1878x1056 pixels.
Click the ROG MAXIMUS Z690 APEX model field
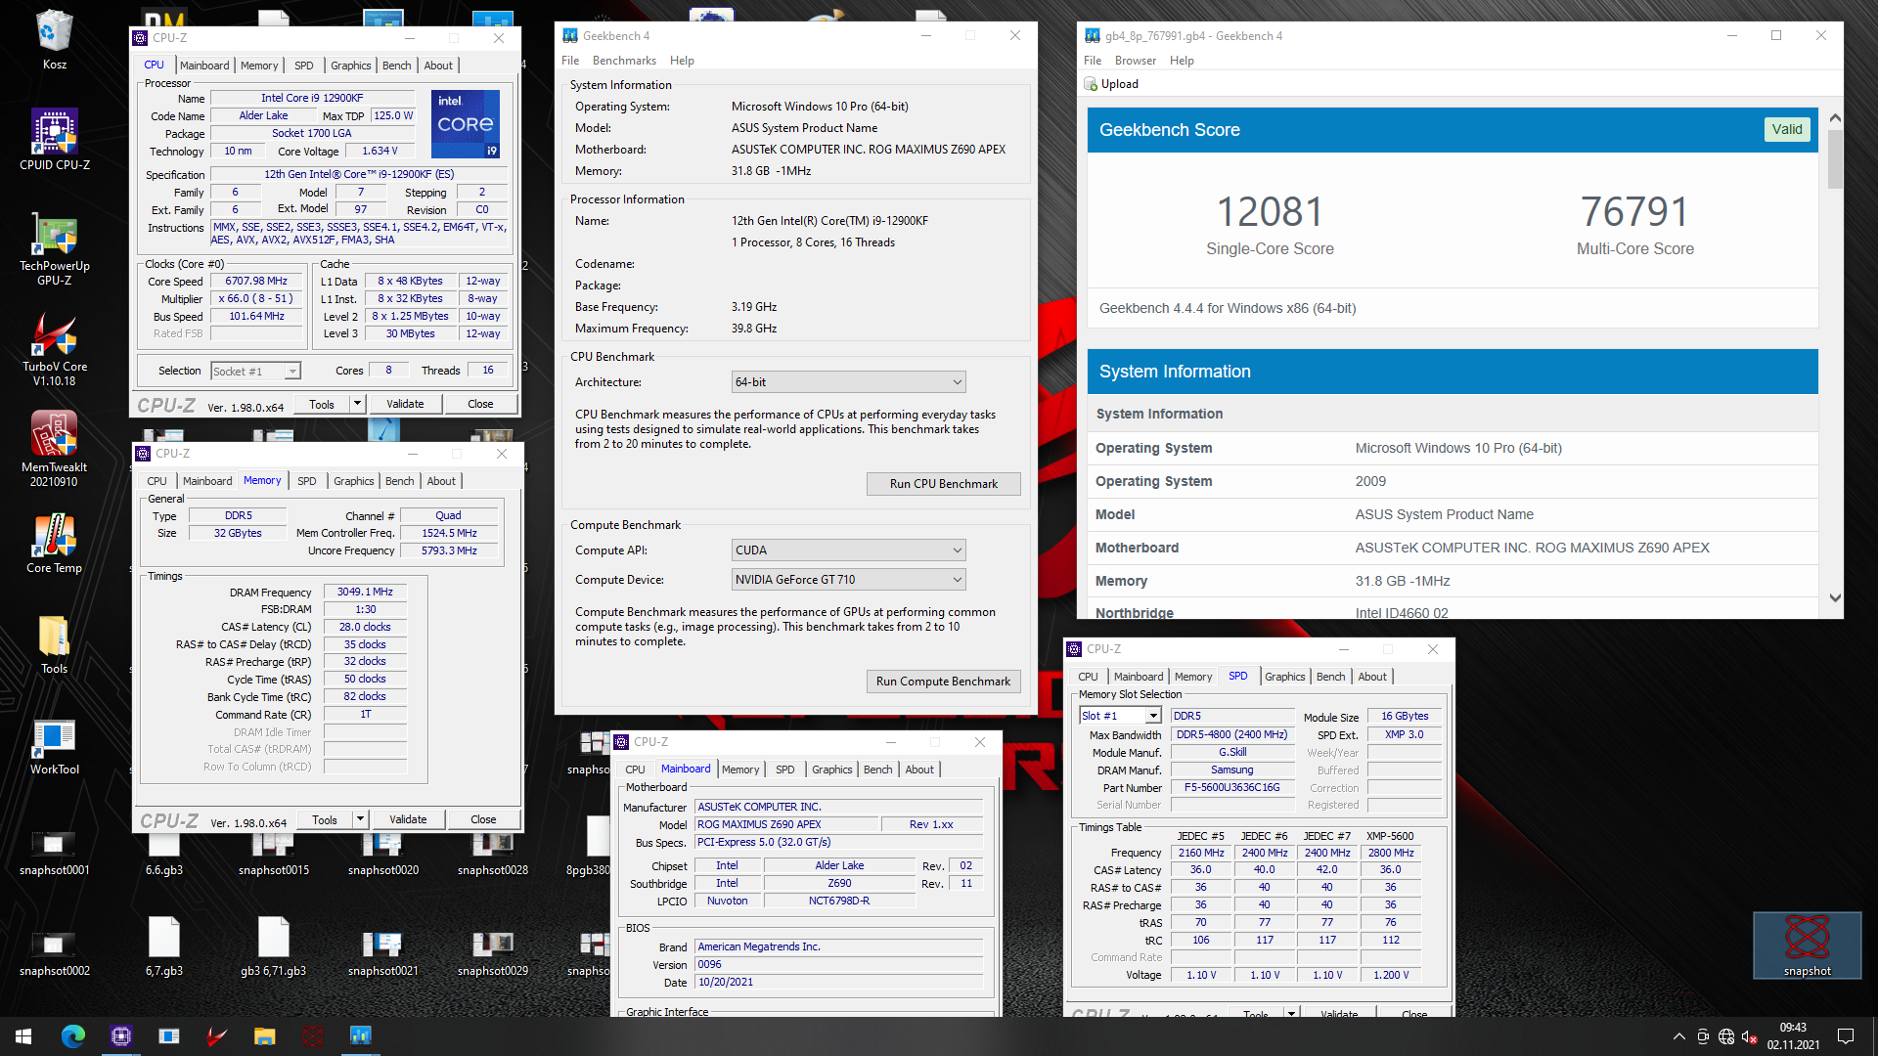click(x=786, y=825)
